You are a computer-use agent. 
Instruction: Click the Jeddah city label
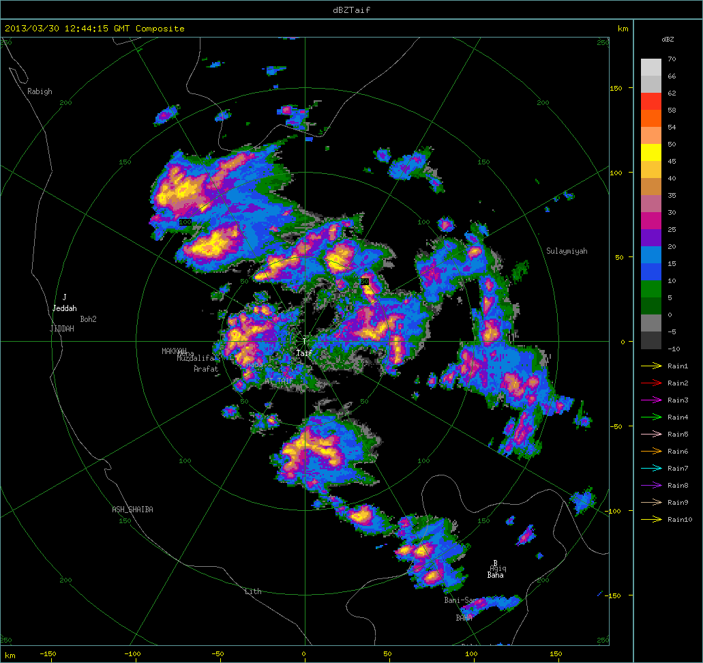[x=65, y=308]
